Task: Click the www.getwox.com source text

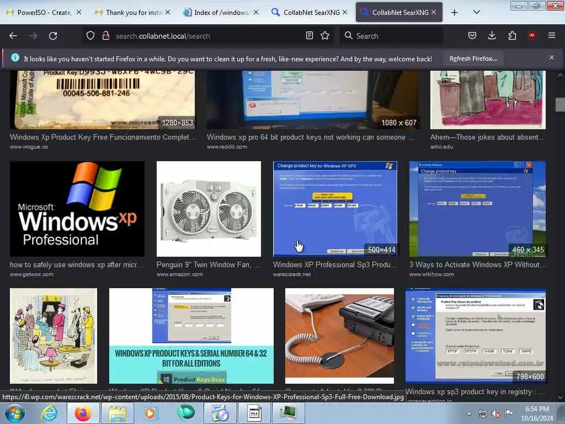Action: pyautogui.click(x=31, y=274)
